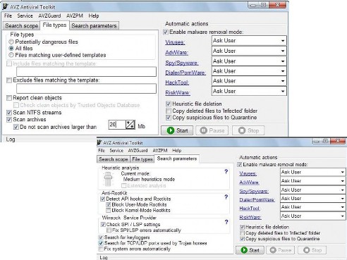Toggle Copy suspicious files to Quarantine, top window
347x260 pixels.
point(169,118)
